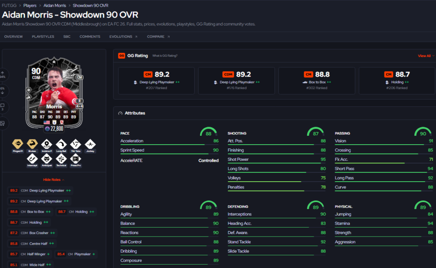Select the CM Holding 88.7 rating card
Viewport: 436px width, 268px height.
coord(397,81)
